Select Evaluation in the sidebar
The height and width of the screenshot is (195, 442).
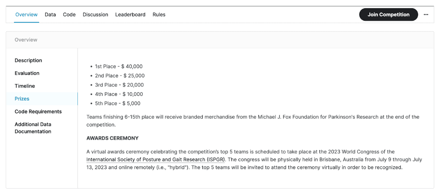click(27, 73)
